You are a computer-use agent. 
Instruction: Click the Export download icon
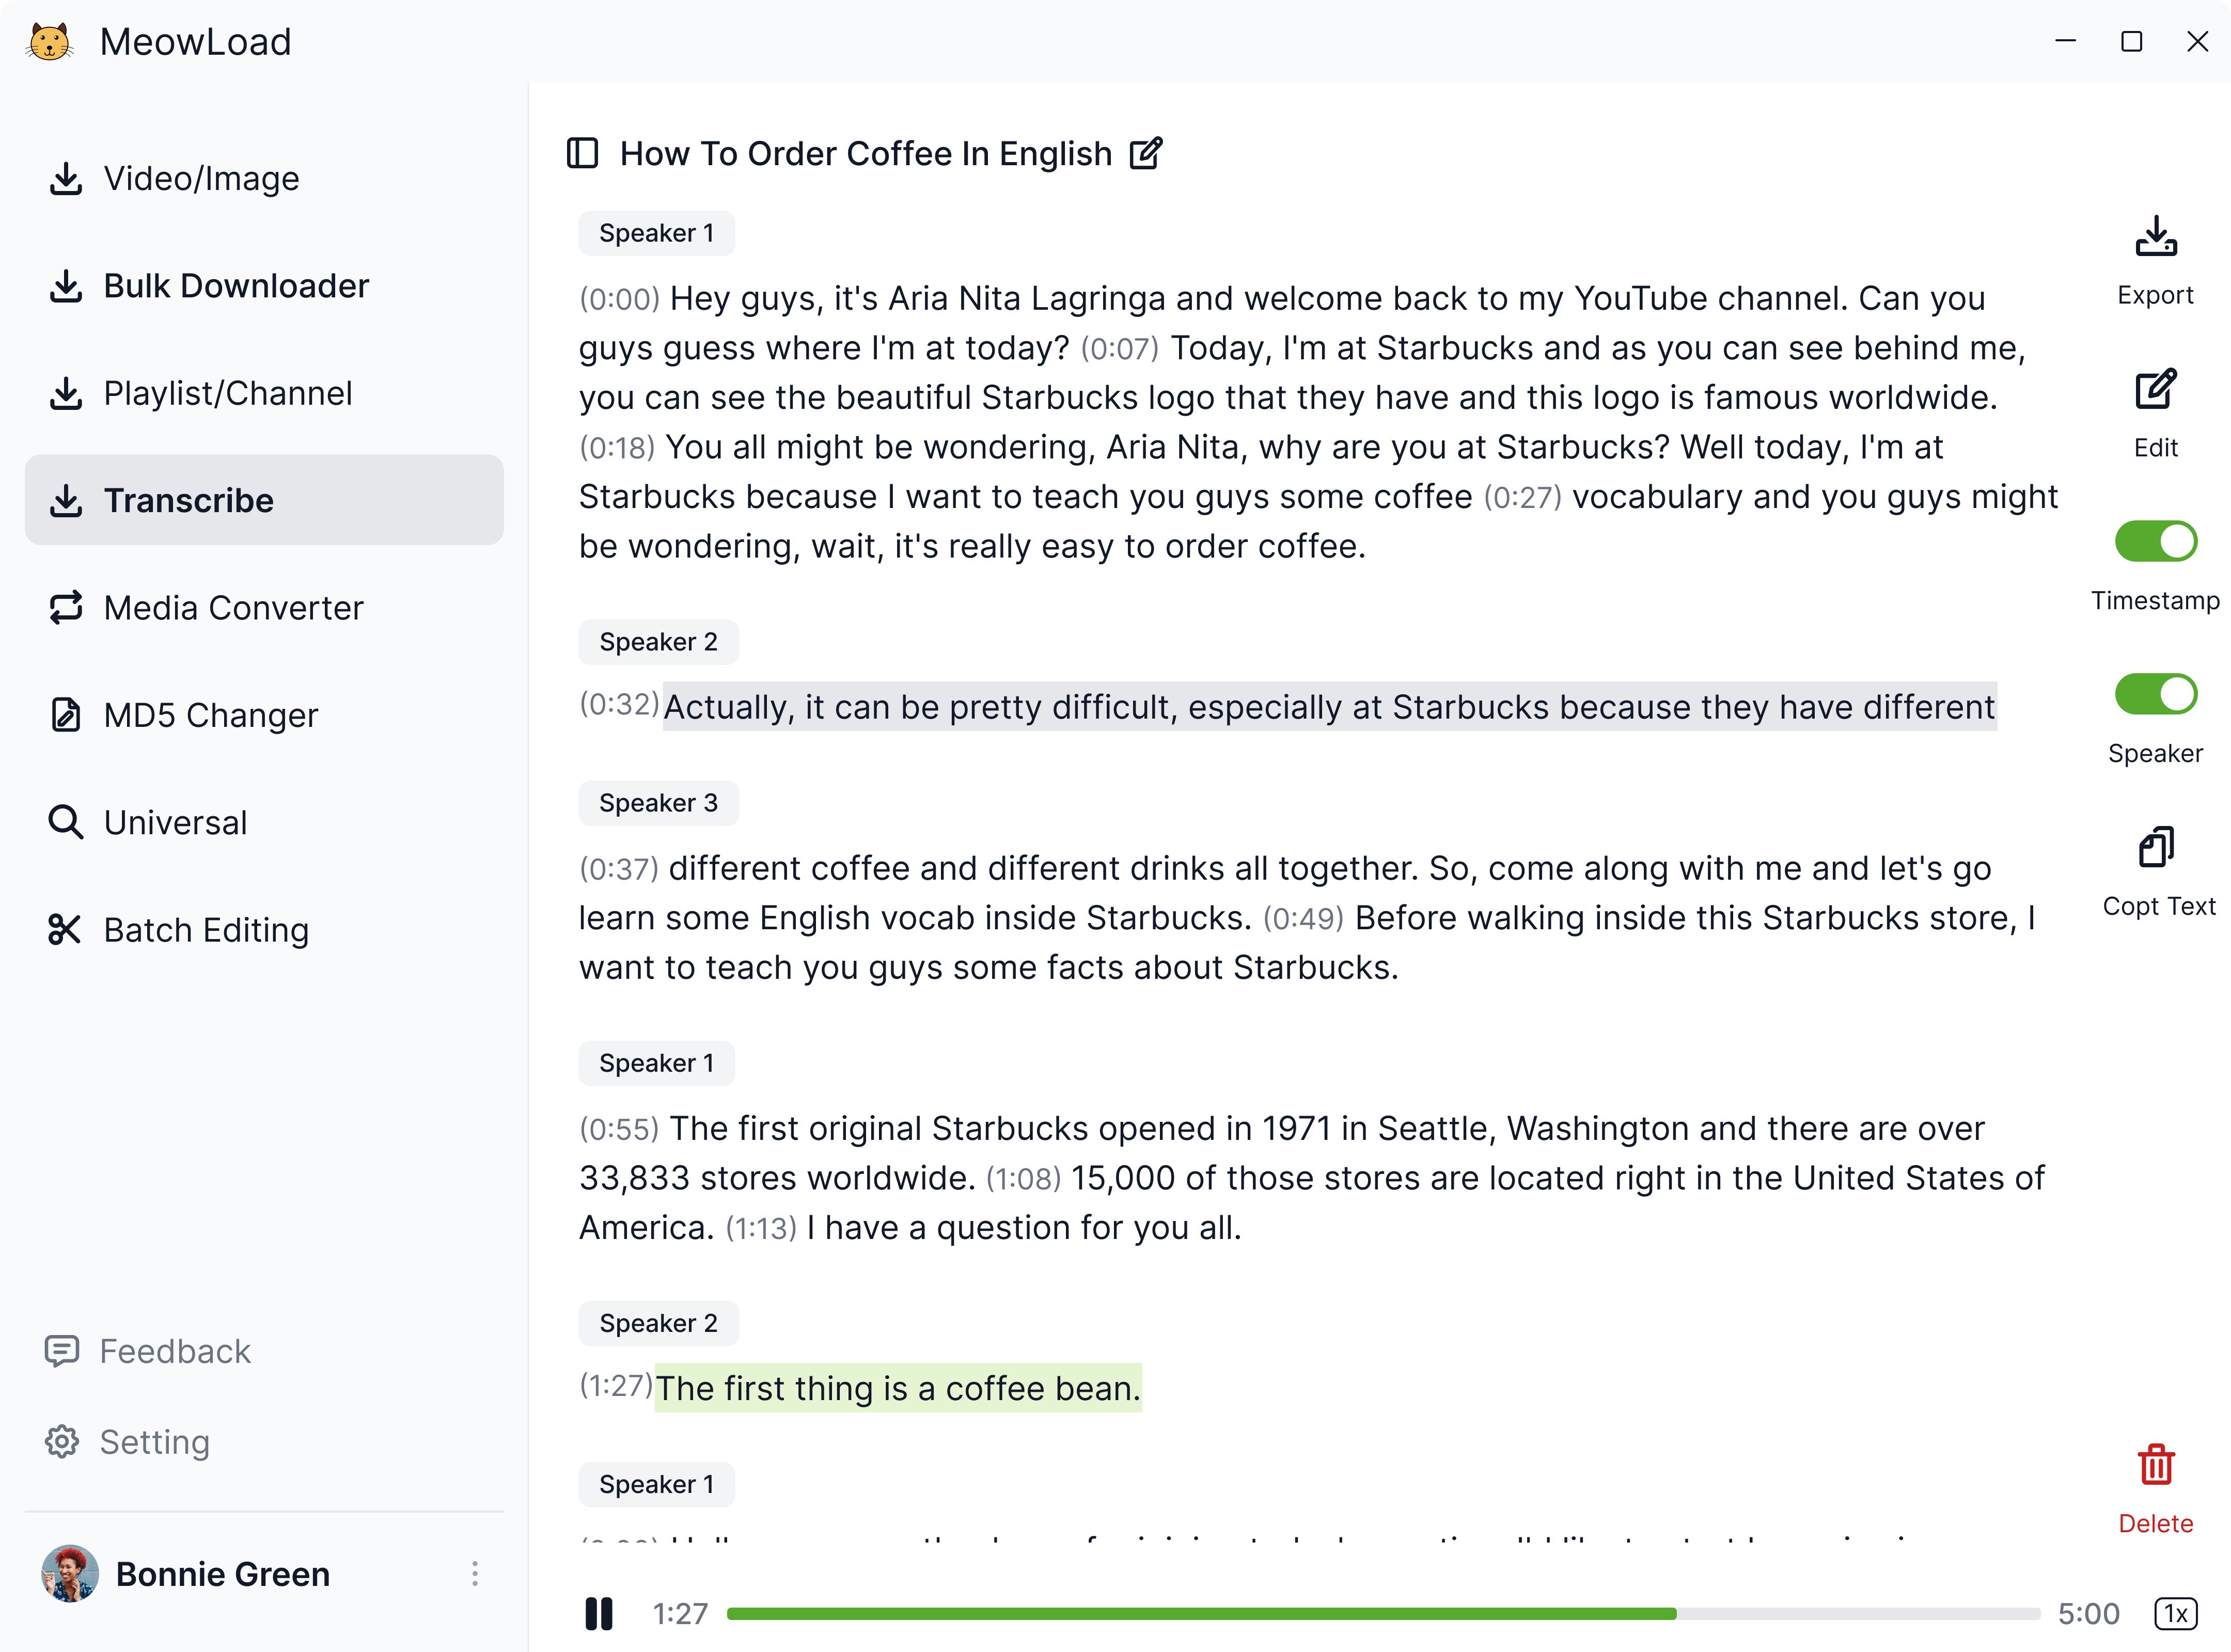[x=2155, y=239]
